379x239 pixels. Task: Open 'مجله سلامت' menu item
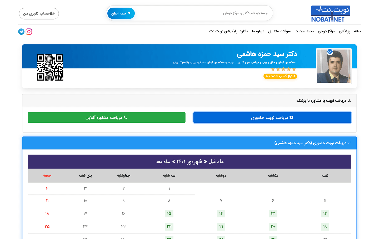304,31
